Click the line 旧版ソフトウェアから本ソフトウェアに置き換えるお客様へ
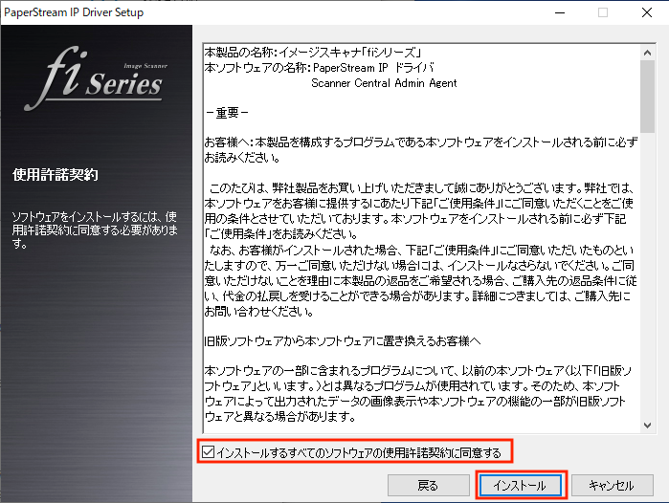Image resolution: width=669 pixels, height=503 pixels. click(x=343, y=341)
